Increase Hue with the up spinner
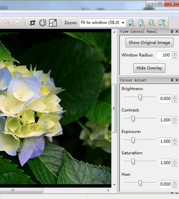This screenshot has height=199, width=179. click(175, 183)
